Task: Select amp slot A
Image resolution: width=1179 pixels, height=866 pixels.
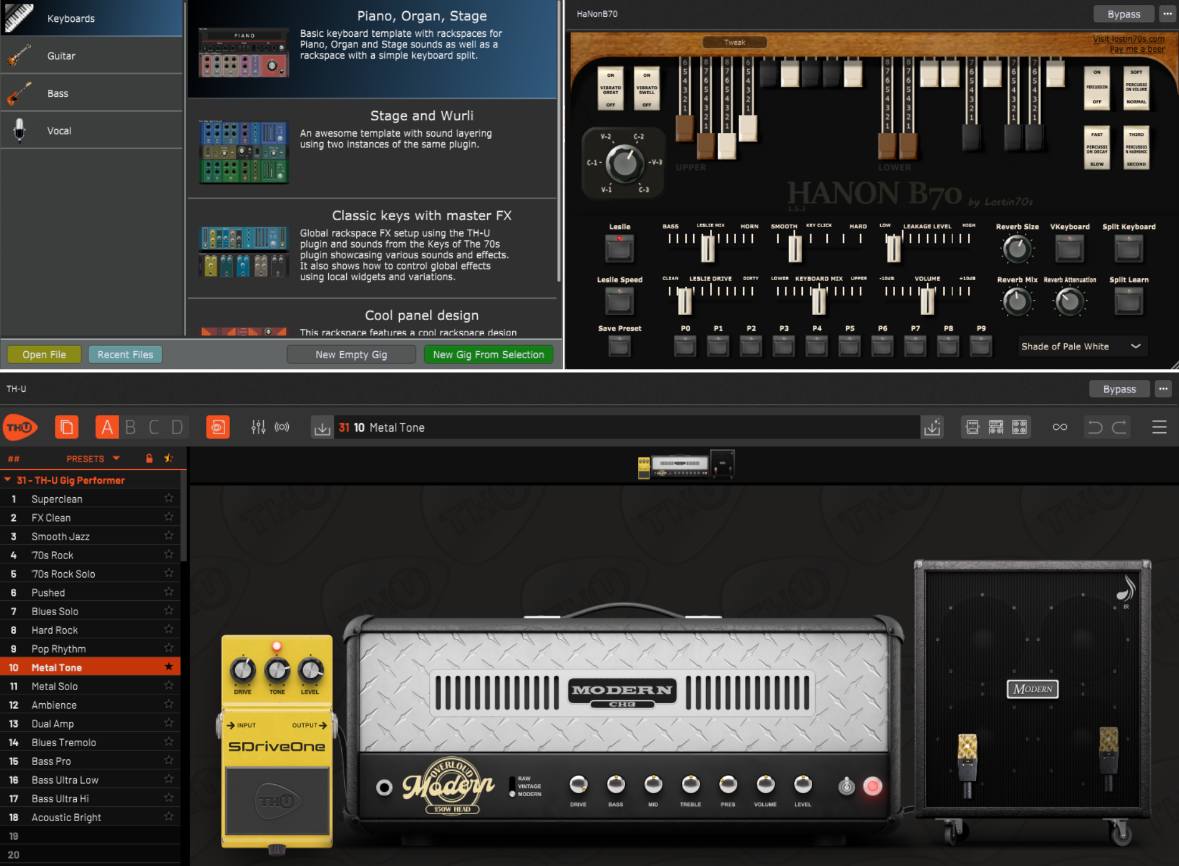Action: [107, 427]
